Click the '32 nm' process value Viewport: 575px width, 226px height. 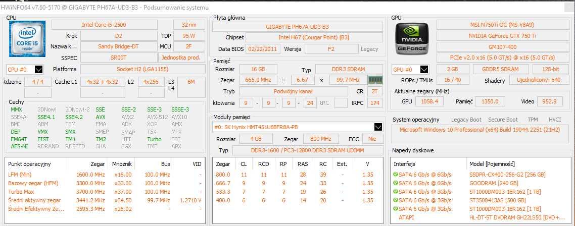click(x=189, y=25)
